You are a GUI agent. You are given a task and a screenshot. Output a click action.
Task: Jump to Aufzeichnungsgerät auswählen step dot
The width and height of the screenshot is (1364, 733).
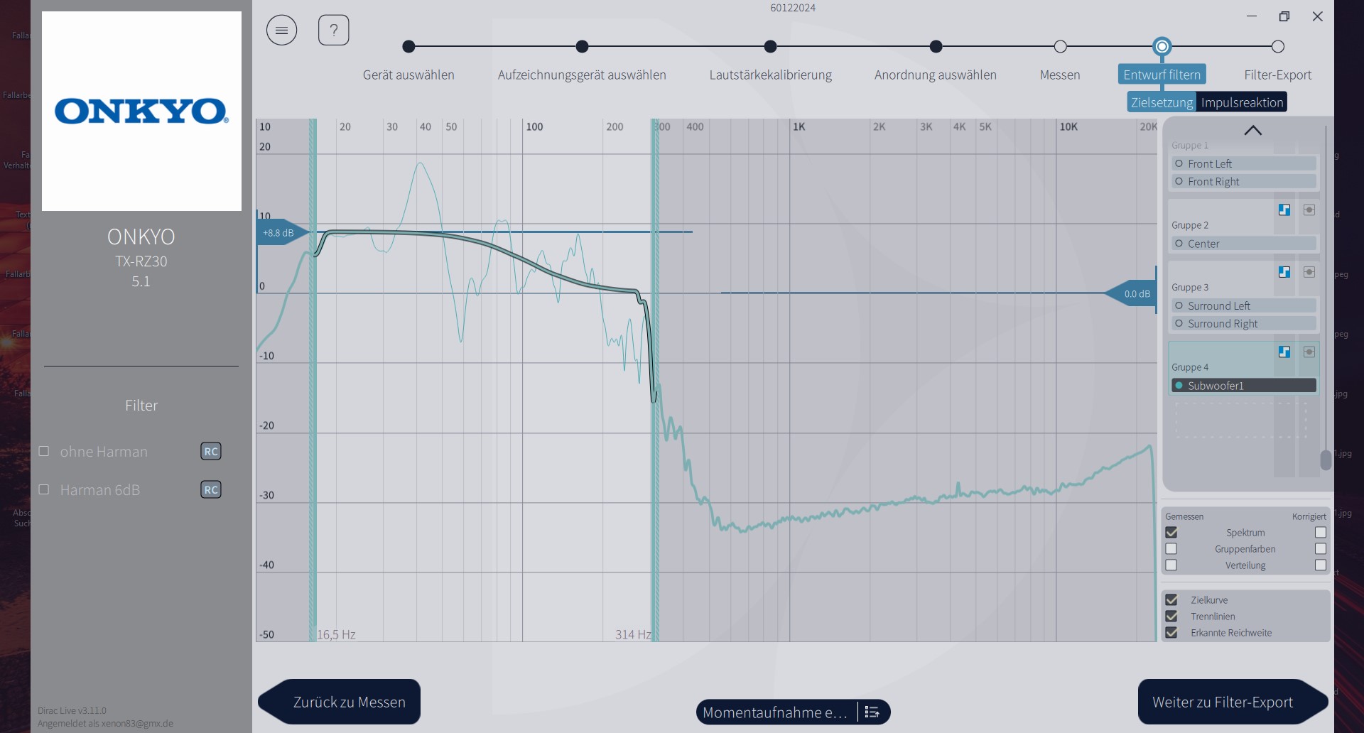click(583, 47)
